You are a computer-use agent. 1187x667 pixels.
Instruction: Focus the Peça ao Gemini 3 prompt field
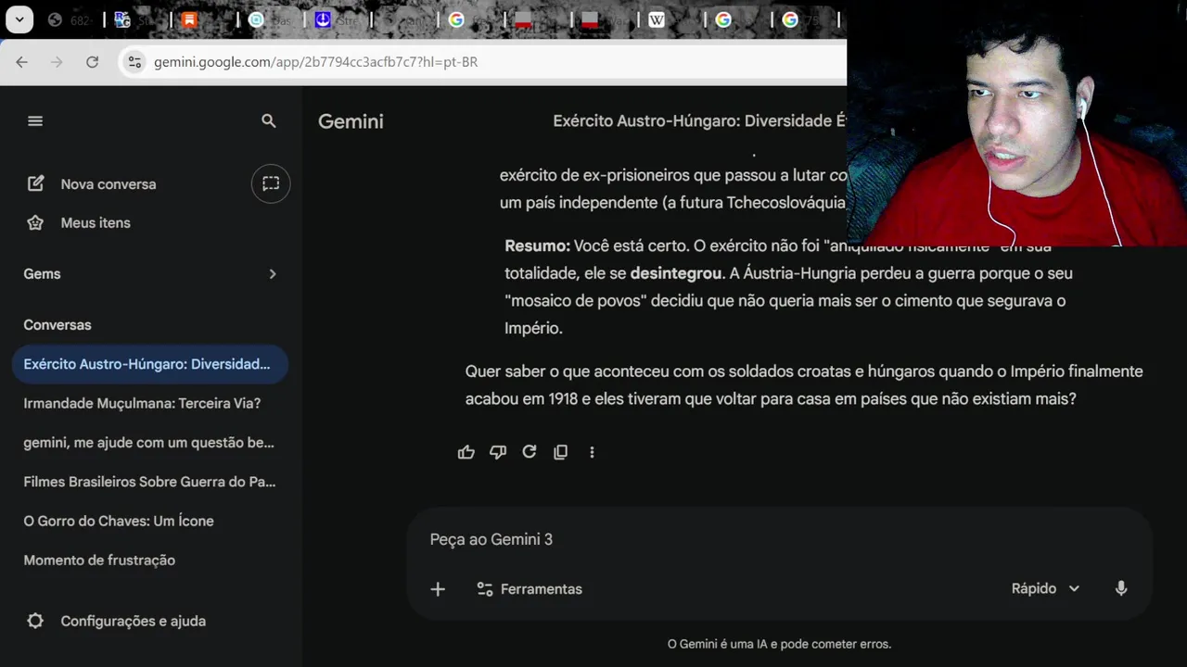[779, 539]
